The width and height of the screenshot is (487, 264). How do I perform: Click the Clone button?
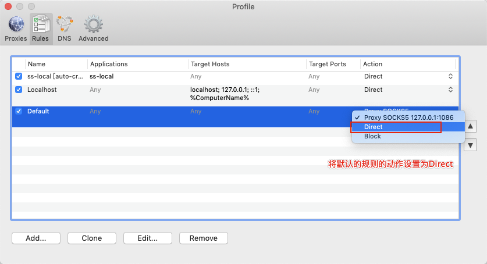point(92,238)
